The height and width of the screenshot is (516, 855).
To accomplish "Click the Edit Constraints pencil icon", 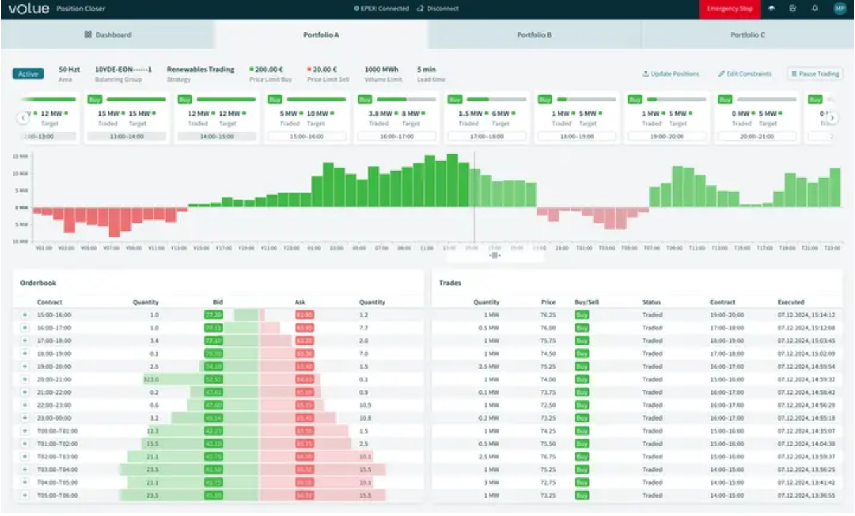I will (x=720, y=73).
